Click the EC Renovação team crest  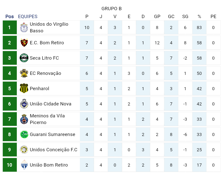(24, 73)
